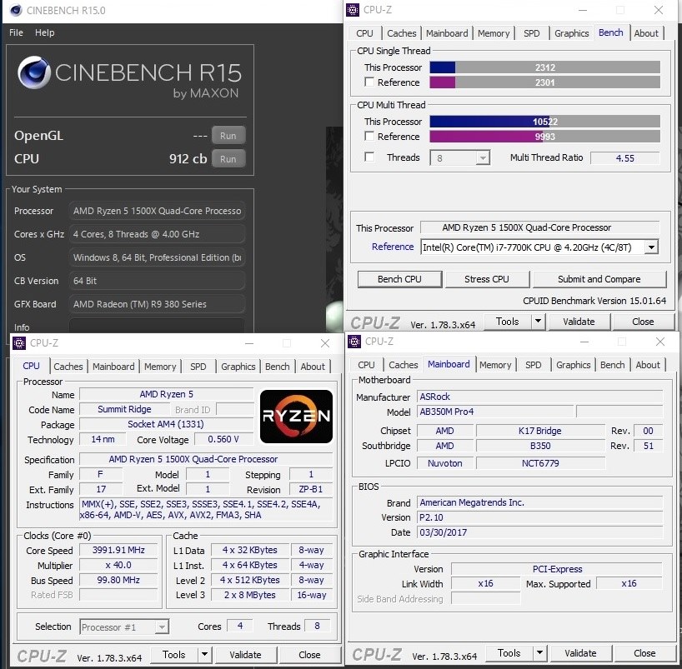Image resolution: width=682 pixels, height=669 pixels.
Task: Click the Stress CPU button
Action: point(487,279)
